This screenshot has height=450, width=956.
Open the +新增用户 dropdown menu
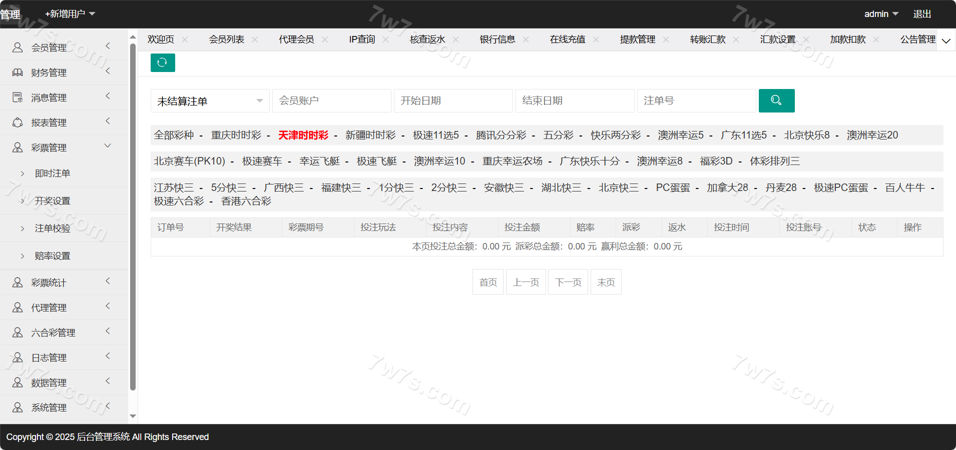[x=70, y=14]
